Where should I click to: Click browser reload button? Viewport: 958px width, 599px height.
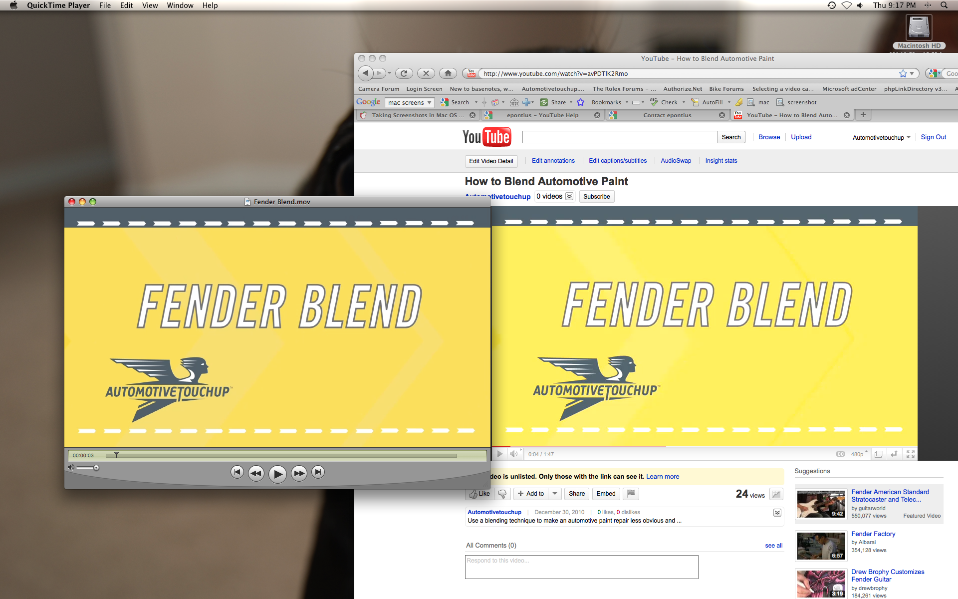click(404, 73)
